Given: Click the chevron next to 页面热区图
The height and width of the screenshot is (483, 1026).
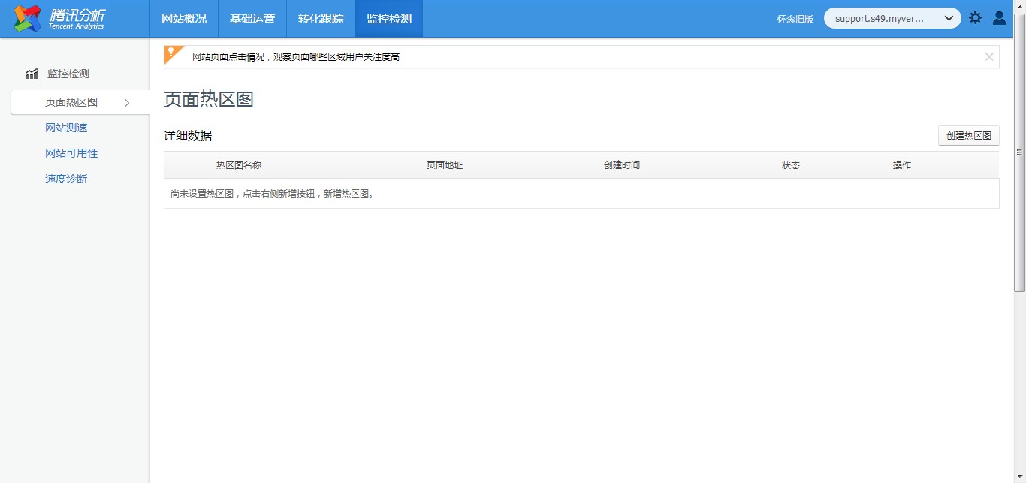Looking at the screenshot, I should 127,103.
